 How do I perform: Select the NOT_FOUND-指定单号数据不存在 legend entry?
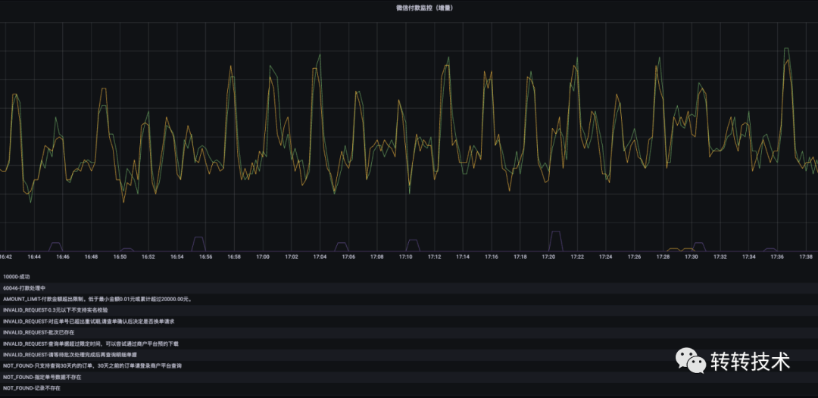tap(42, 377)
